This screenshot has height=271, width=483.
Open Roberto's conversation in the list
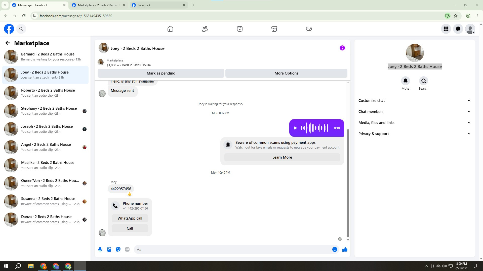pos(45,93)
